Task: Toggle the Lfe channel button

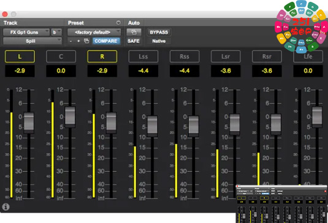Action: (x=308, y=57)
